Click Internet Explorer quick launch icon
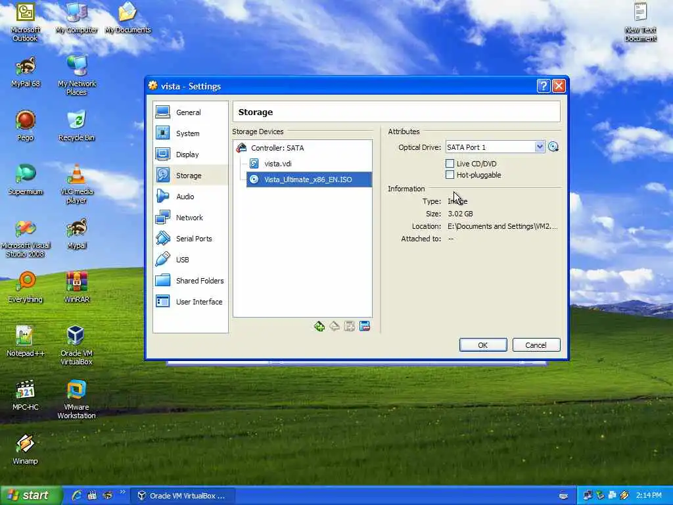Viewport: 673px width, 505px height. [x=77, y=496]
